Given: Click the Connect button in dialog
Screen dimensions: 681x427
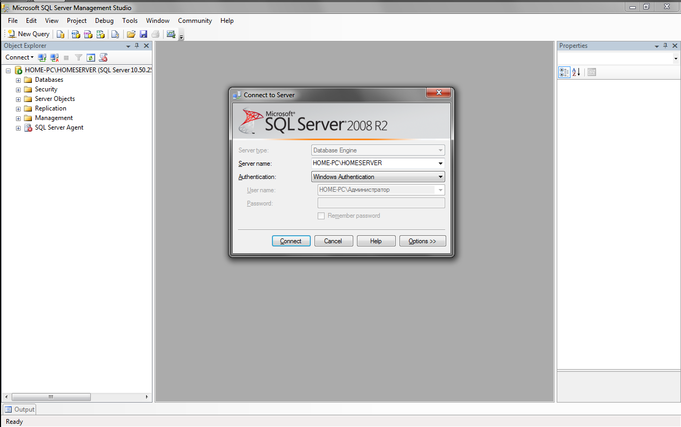Looking at the screenshot, I should click(291, 241).
